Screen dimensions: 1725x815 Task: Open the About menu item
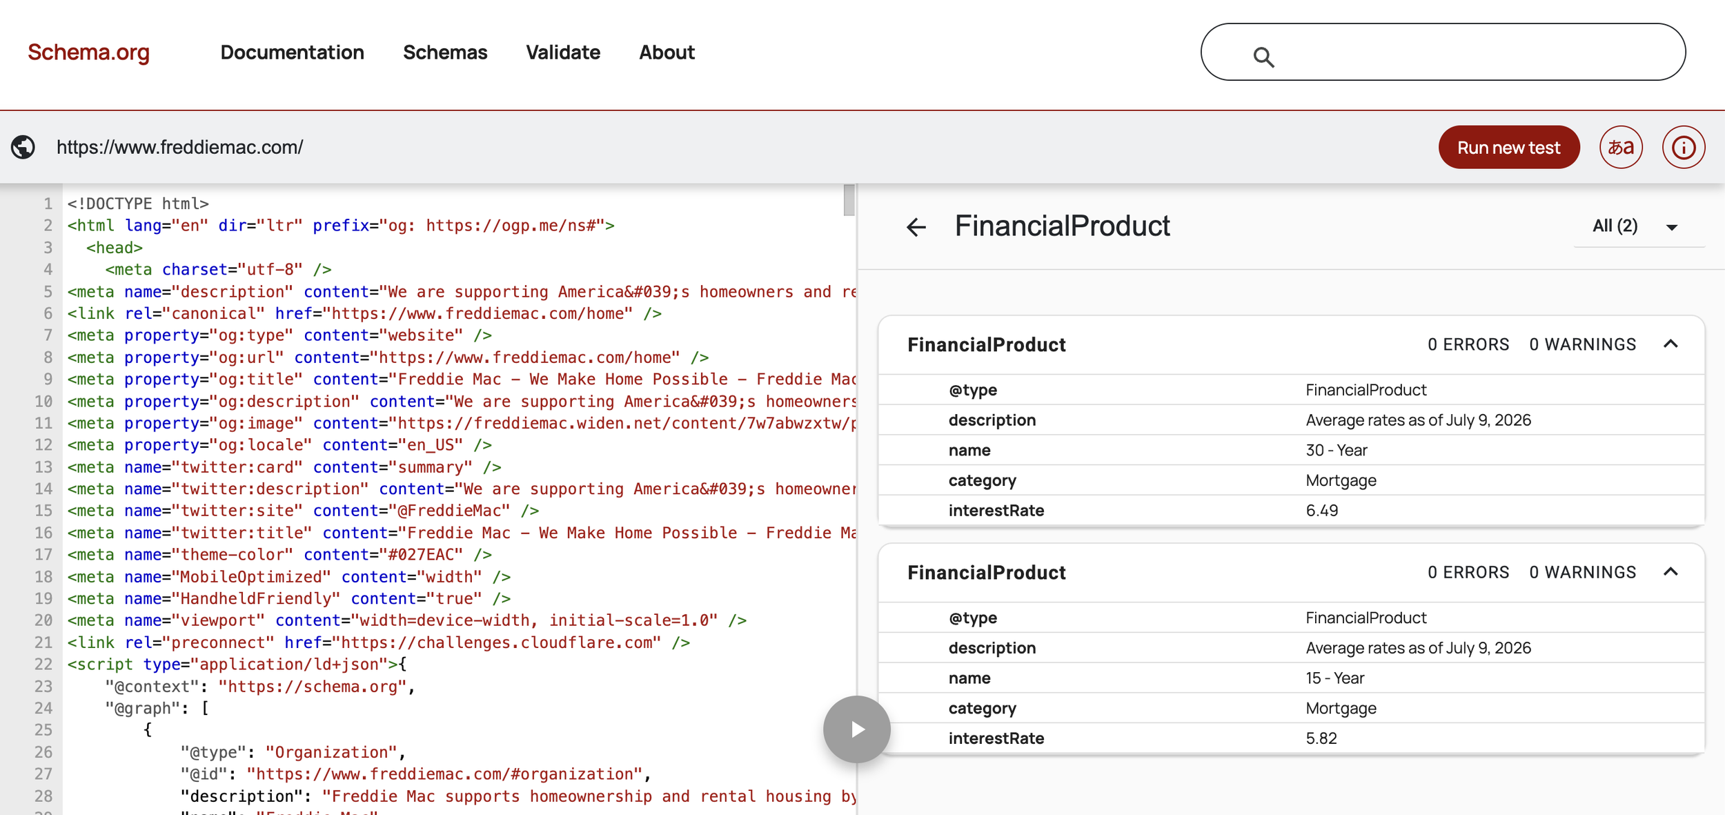667,52
